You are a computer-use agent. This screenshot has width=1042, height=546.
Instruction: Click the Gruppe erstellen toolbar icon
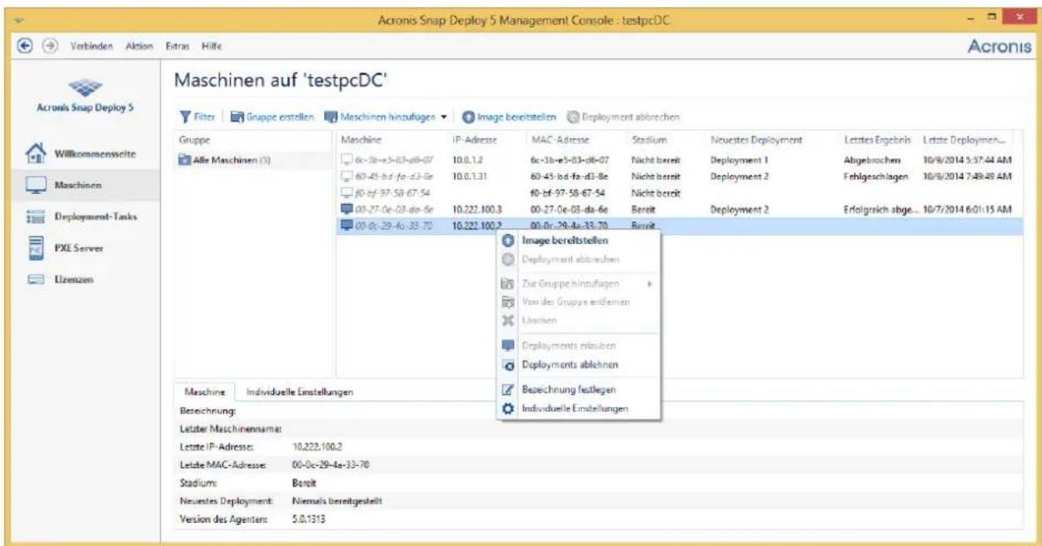pyautogui.click(x=237, y=117)
